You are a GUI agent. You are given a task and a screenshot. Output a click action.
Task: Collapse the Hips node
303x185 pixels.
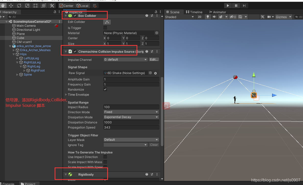[x=14, y=54]
